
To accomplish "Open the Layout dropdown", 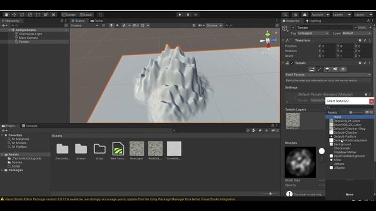I will pyautogui.click(x=363, y=15).
